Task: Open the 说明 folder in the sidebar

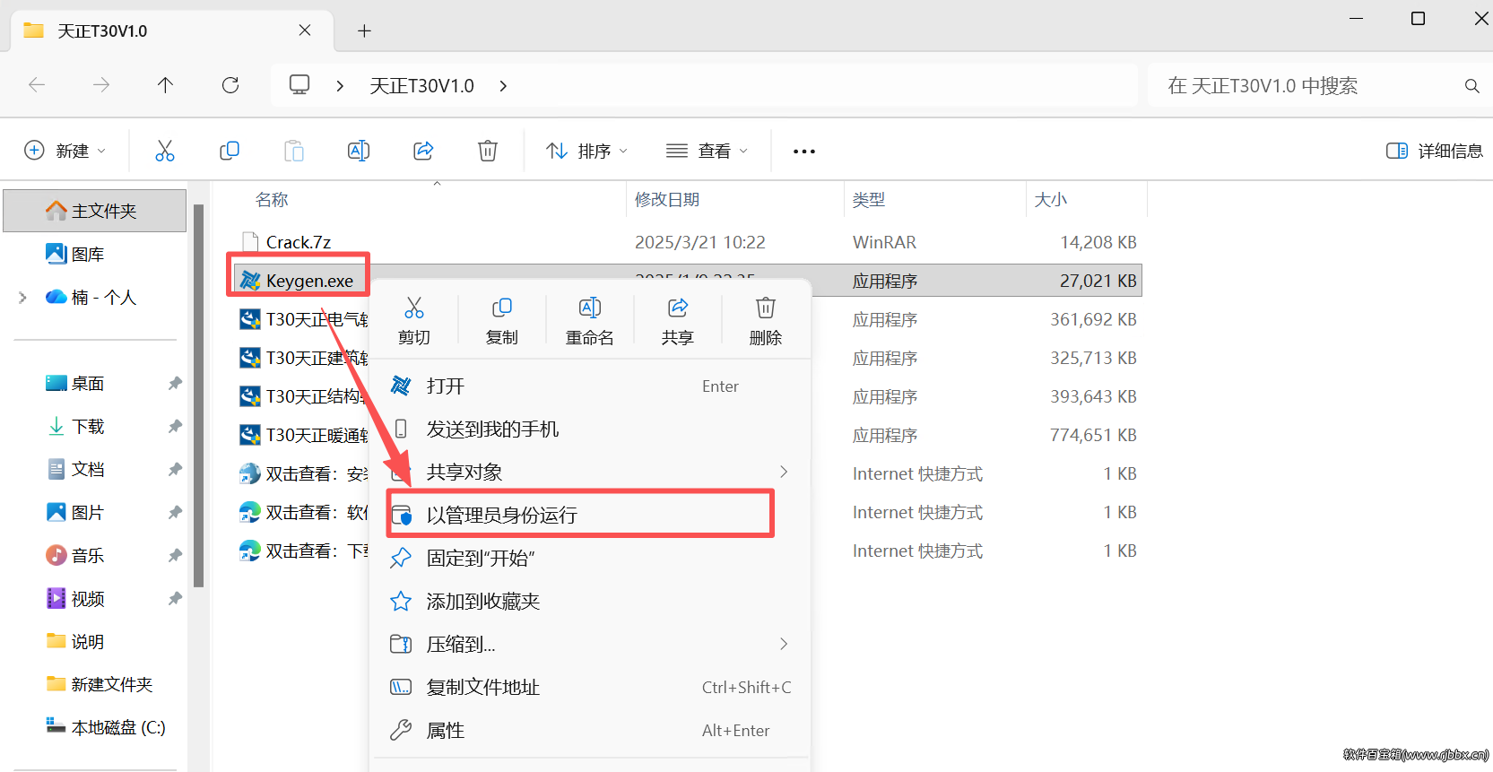Action: pos(75,642)
